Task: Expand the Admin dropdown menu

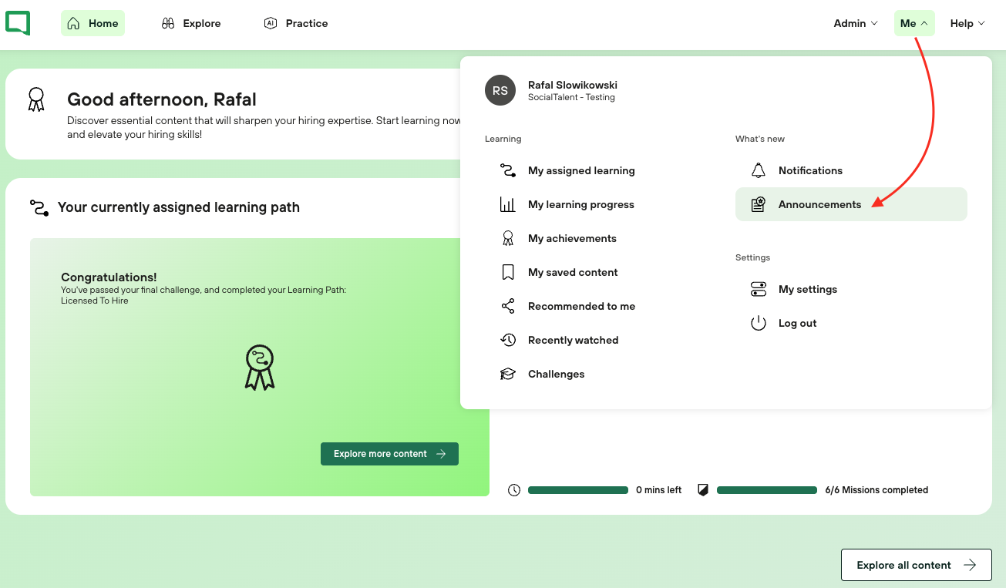Action: 856,23
